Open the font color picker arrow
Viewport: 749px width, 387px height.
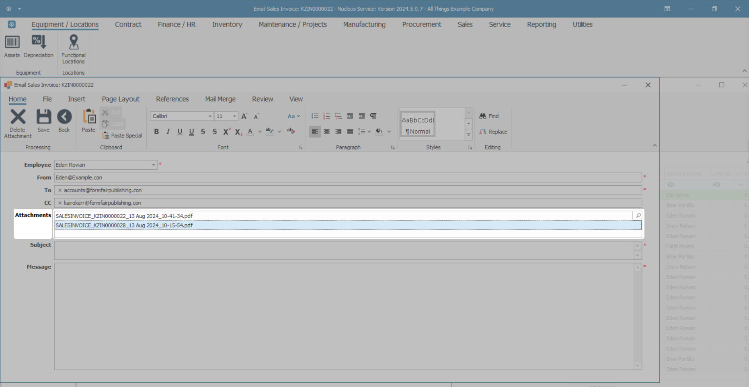[260, 132]
